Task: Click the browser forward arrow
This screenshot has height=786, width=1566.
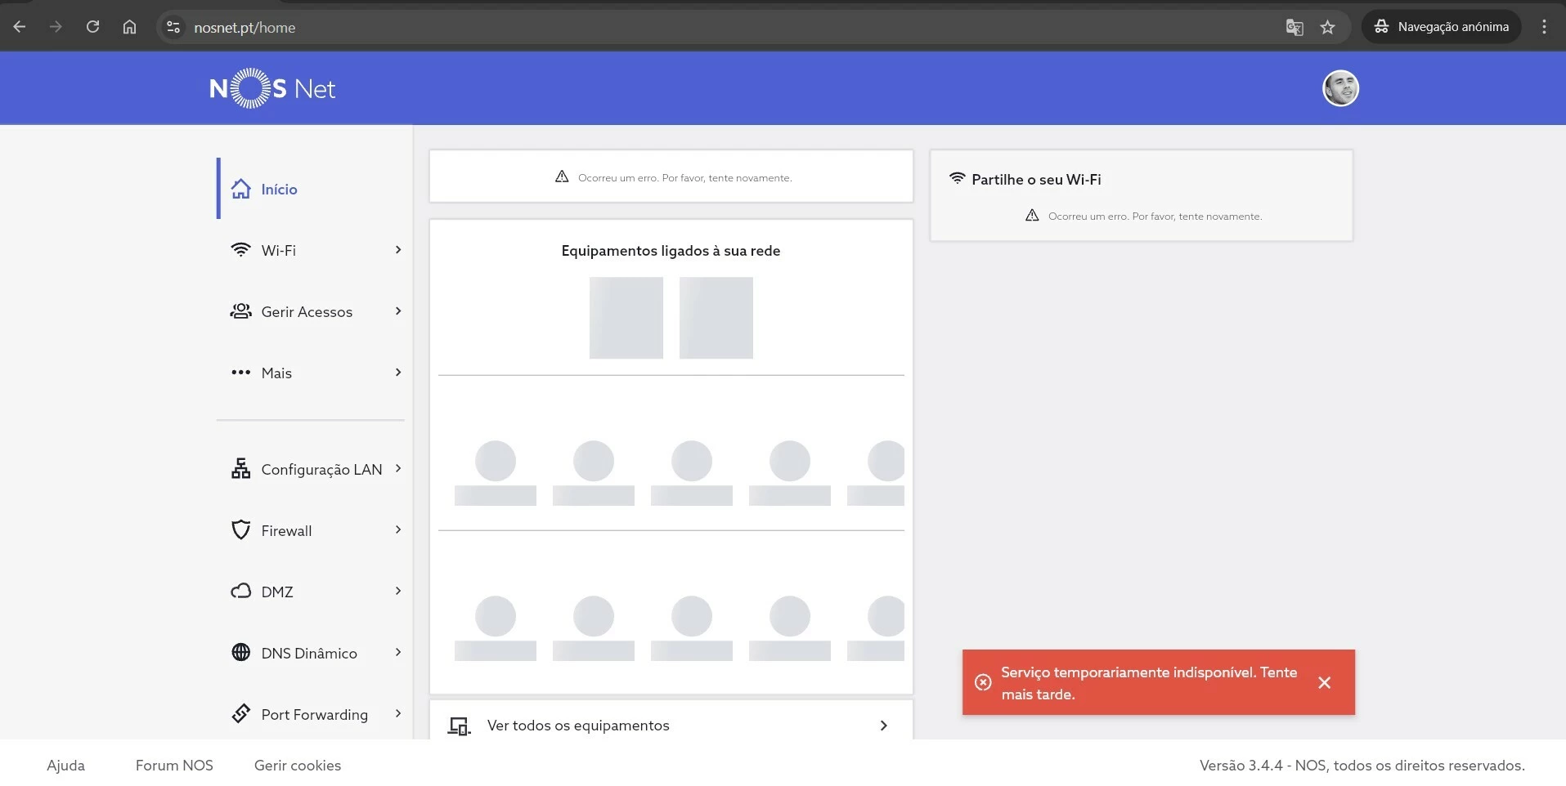Action: [56, 27]
